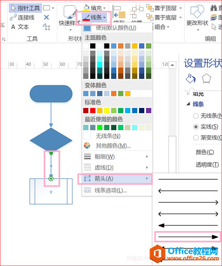Open the fill and line bucket tab in pane
Screen dimensions: 222x266
(190, 79)
